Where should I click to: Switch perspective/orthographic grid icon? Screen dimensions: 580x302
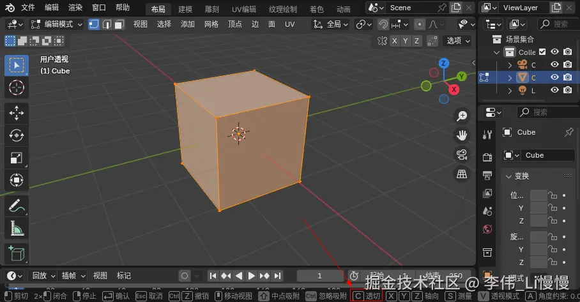coord(462,174)
